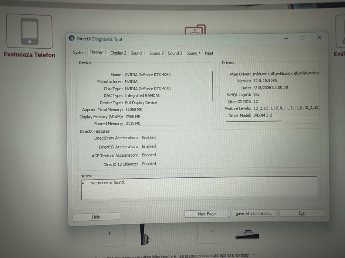Click the plus box left of the PlayStation console
Viewport: 345px width, 258px height.
coord(109,235)
